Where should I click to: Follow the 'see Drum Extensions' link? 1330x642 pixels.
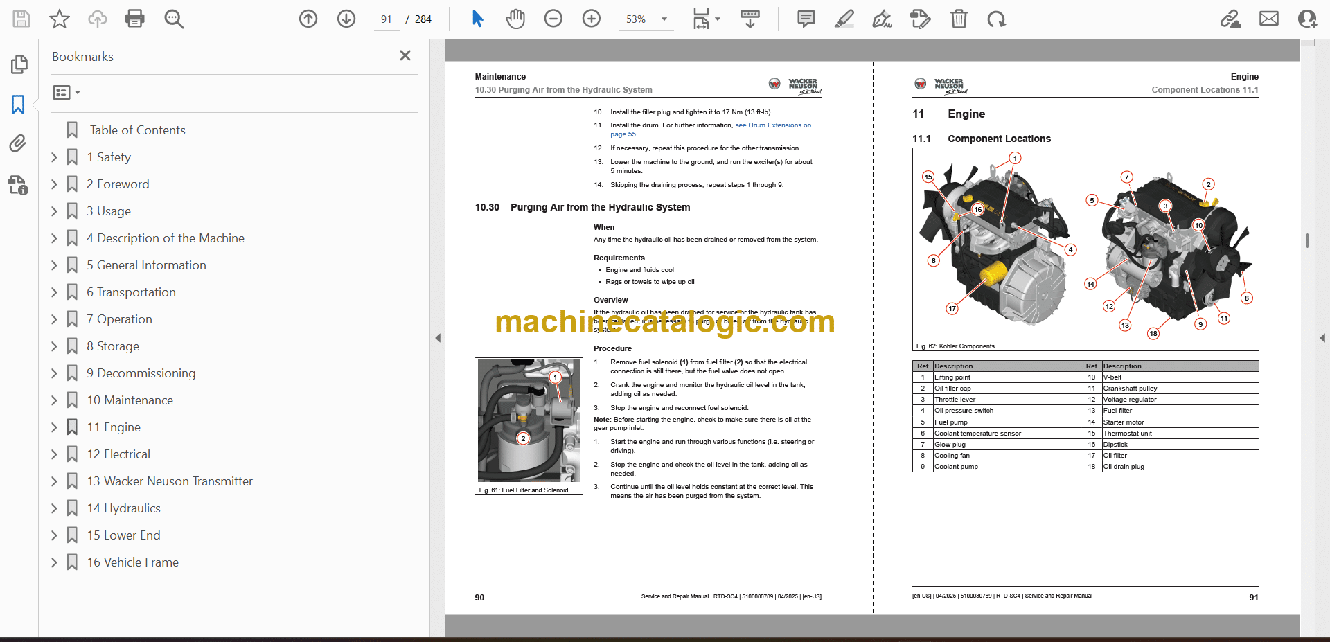[772, 125]
